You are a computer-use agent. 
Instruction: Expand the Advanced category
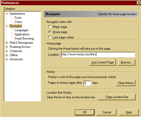pos(7,59)
